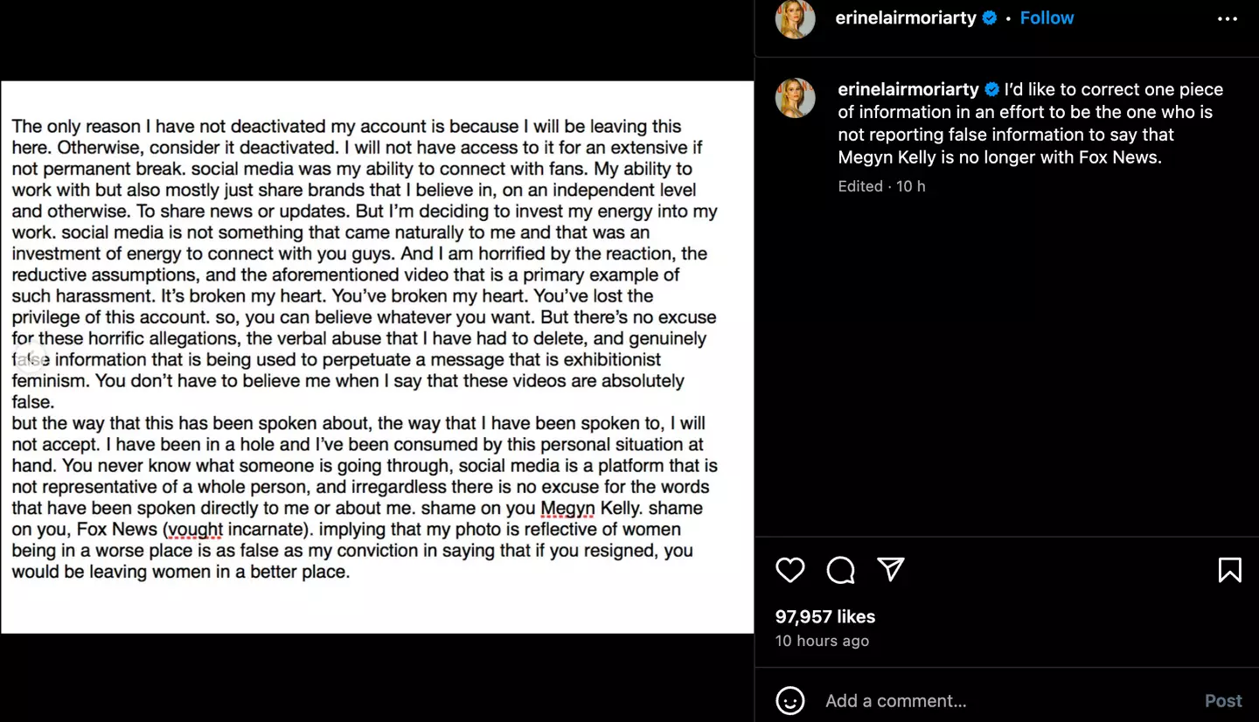1259x722 pixels.
Task: Like the post with the heart icon
Action: coord(789,570)
